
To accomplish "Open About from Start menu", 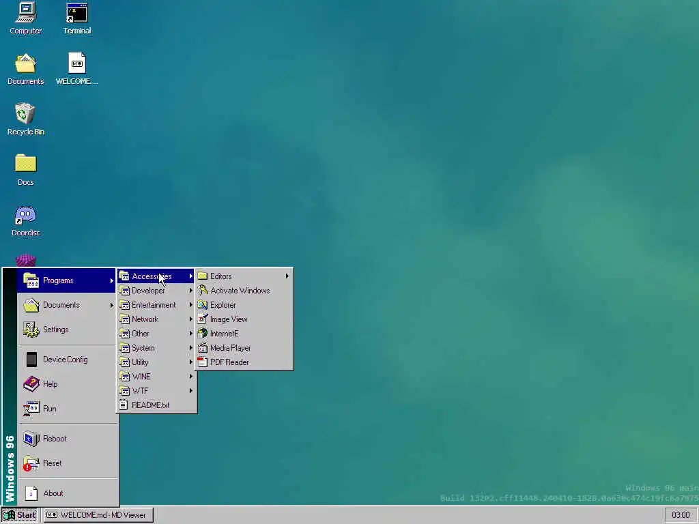I will pos(68,493).
